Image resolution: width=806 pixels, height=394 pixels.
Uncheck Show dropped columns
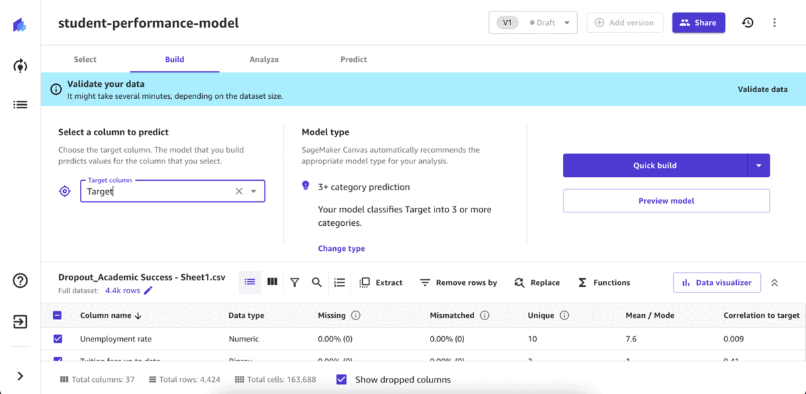tap(342, 379)
